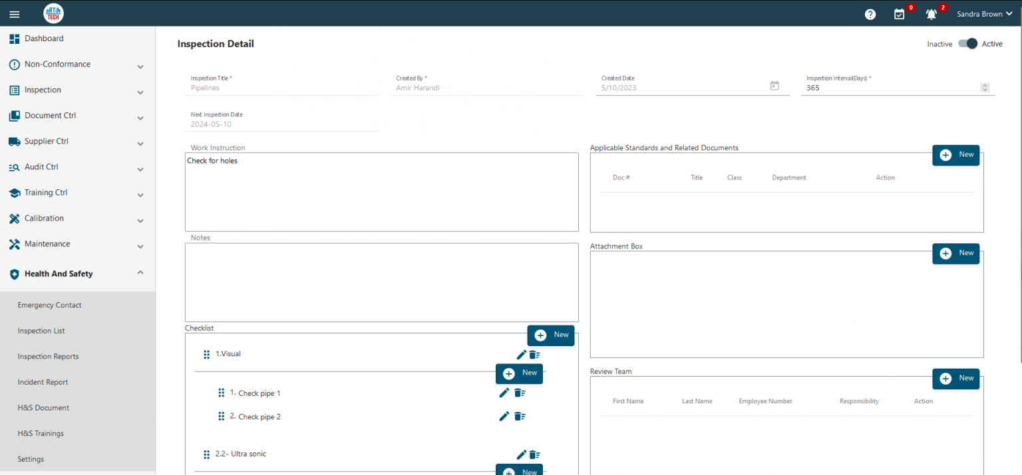The width and height of the screenshot is (1022, 475).
Task: Click the drag handle beside 2.2- Ultra sonic
Action: coord(206,454)
